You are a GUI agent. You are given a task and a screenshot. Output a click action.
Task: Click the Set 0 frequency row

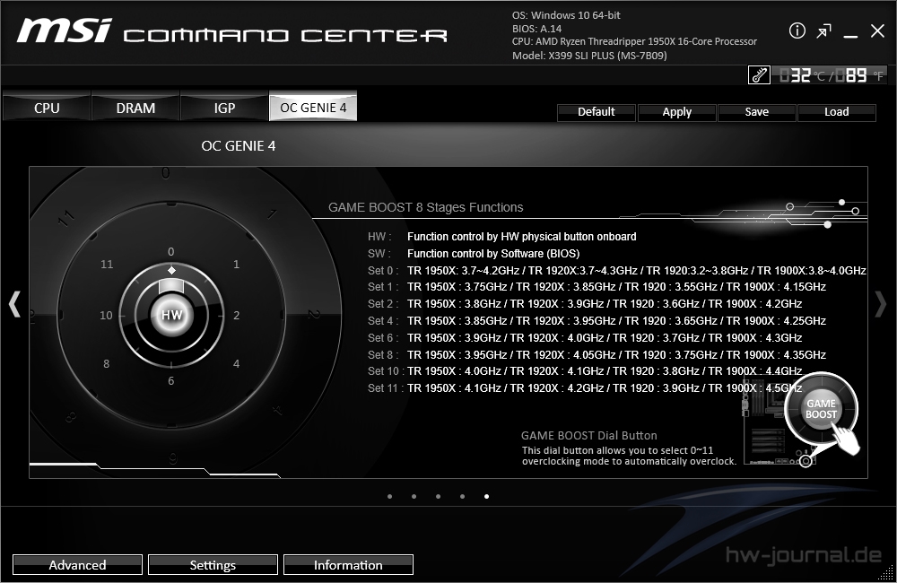point(617,271)
